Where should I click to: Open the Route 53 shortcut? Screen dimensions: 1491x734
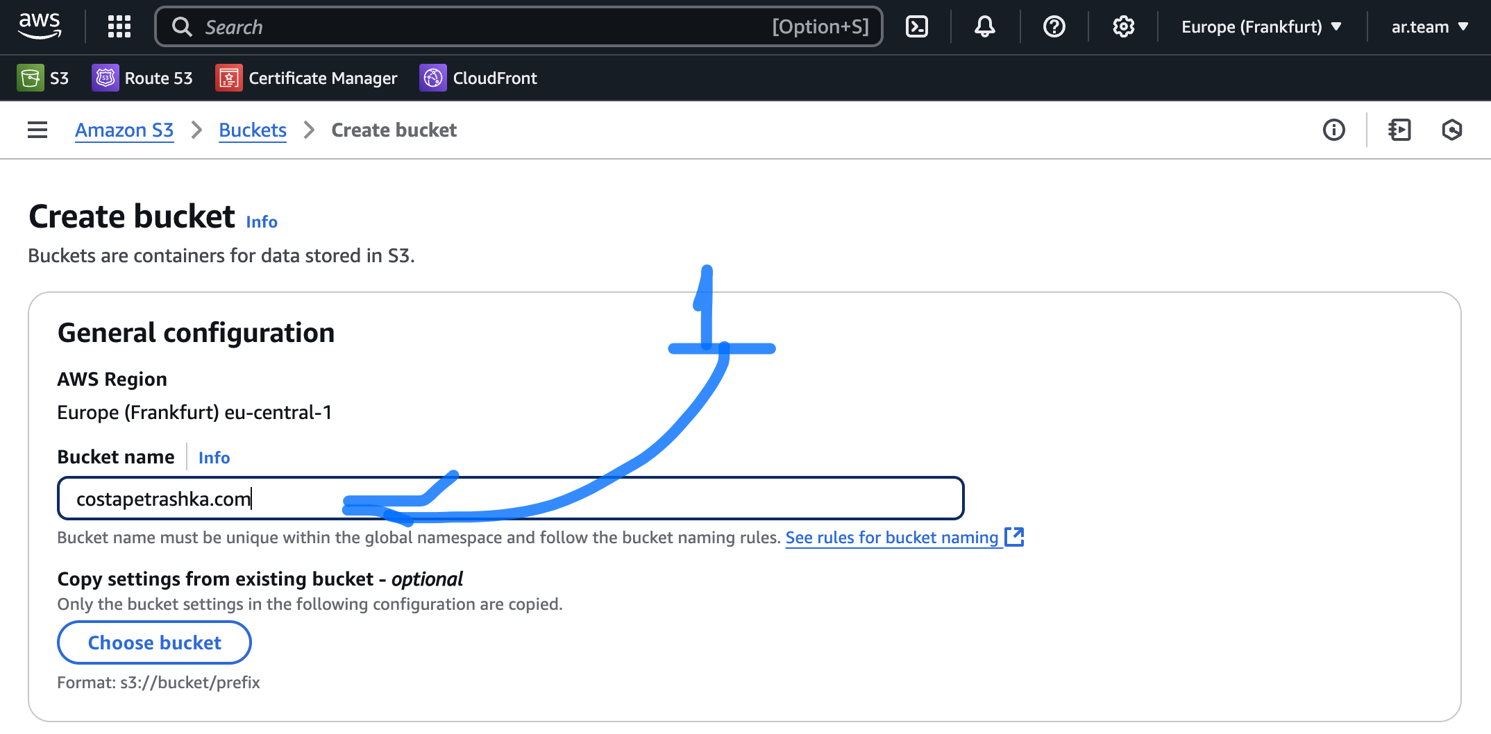coord(142,78)
